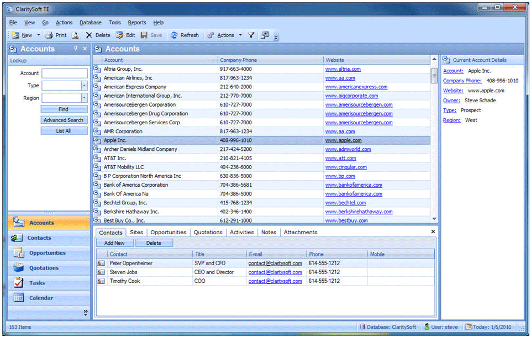Switch to the Opportunities tab
531x337 pixels.
[x=169, y=233]
